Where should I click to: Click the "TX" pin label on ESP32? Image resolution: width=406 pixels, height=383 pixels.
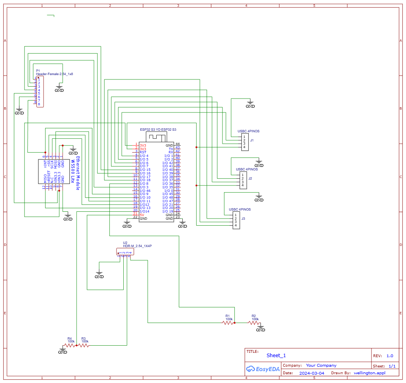point(171,149)
